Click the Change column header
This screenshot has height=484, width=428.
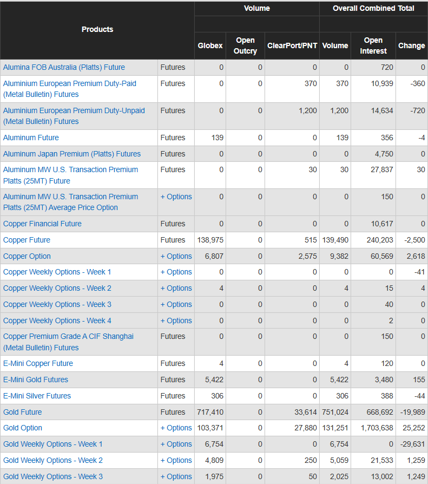tap(412, 45)
